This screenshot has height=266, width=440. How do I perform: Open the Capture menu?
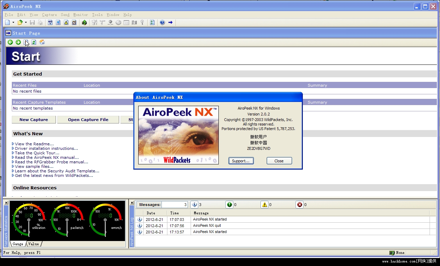(49, 15)
